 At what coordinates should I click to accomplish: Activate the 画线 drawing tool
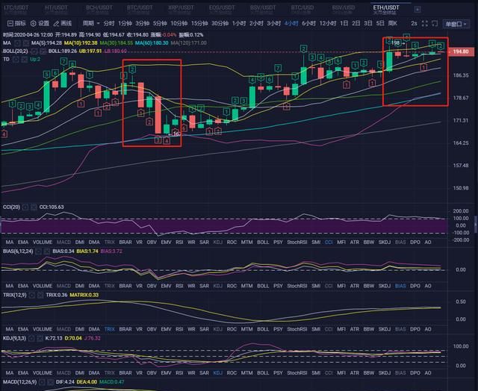coord(63,23)
